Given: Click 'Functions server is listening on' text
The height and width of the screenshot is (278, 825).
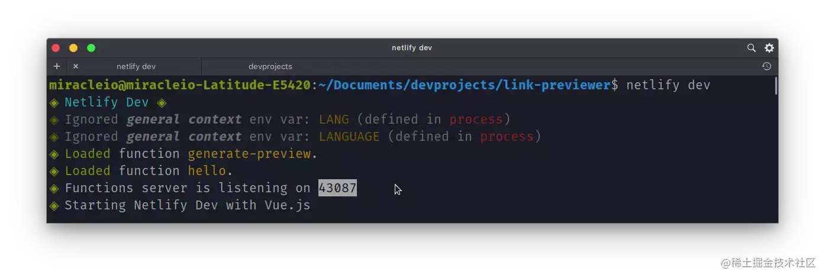Looking at the screenshot, I should tap(187, 188).
